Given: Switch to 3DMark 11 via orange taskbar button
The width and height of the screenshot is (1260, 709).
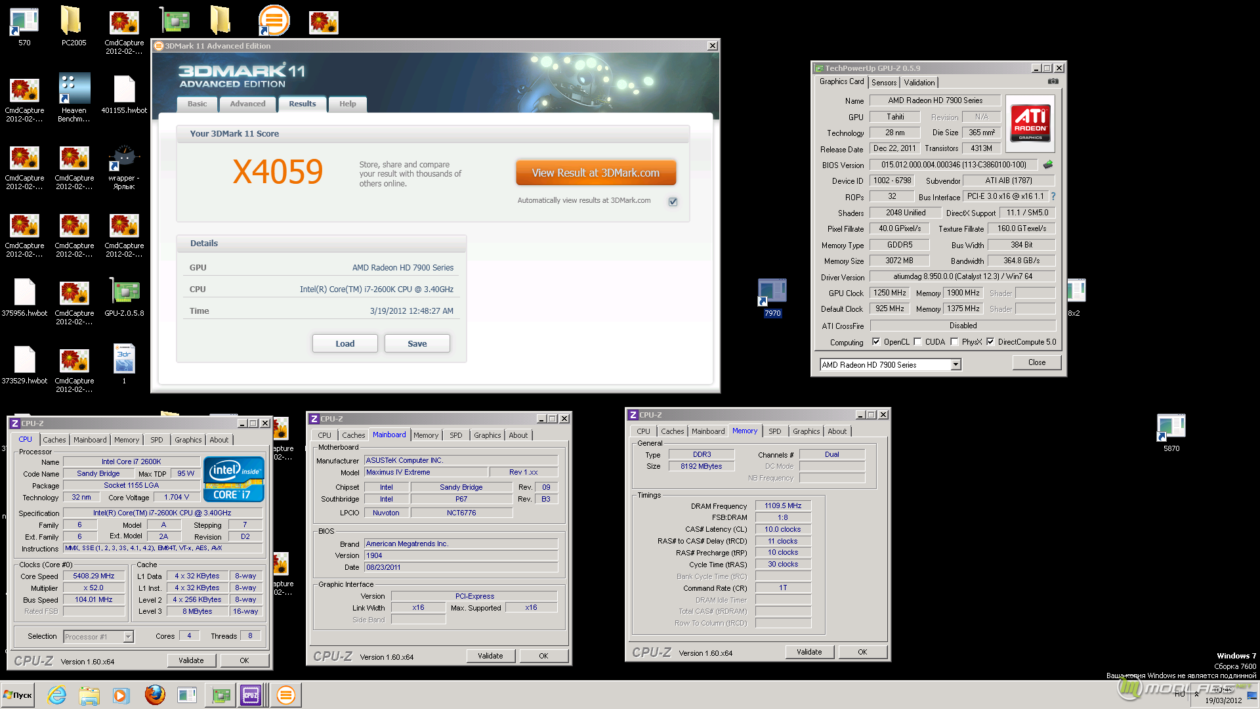Looking at the screenshot, I should [286, 695].
